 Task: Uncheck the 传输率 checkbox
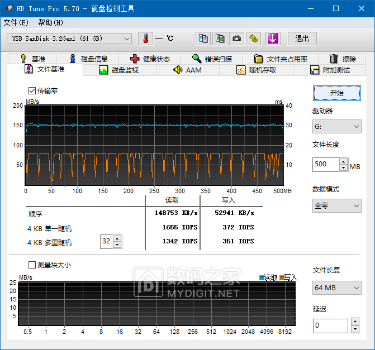(x=32, y=90)
